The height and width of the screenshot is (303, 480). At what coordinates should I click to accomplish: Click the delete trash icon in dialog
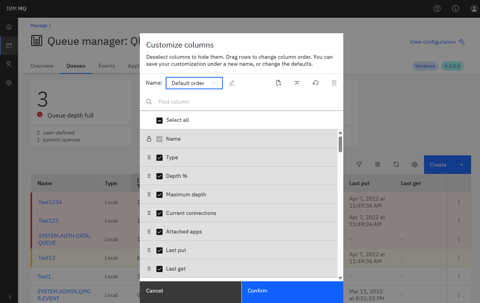coord(334,83)
